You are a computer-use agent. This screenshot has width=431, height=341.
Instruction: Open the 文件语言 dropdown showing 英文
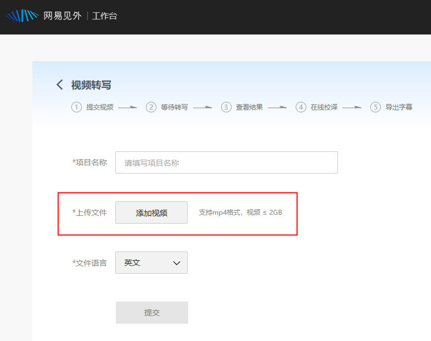point(151,263)
